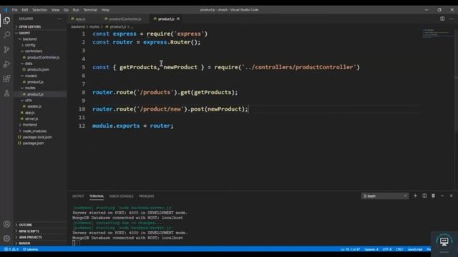This screenshot has height=257, width=458.
Task: Open the Edit menu
Action: pyautogui.click(x=25, y=9)
